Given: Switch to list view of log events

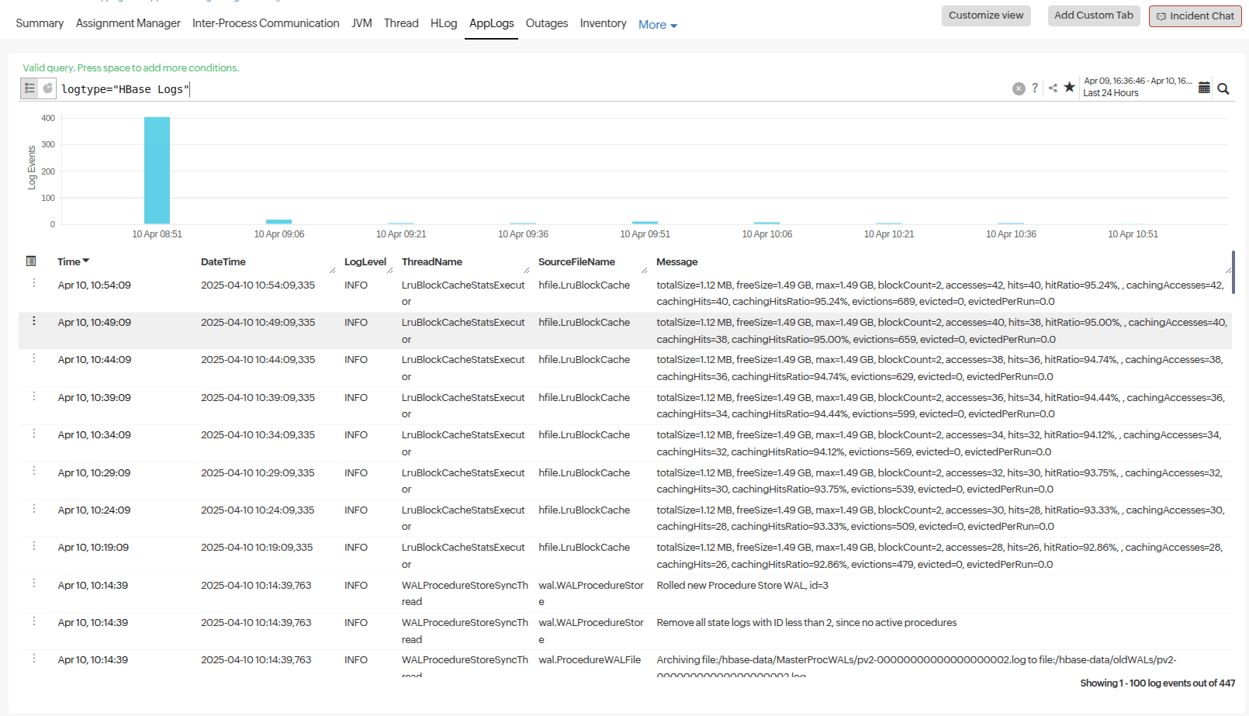Looking at the screenshot, I should 28,88.
